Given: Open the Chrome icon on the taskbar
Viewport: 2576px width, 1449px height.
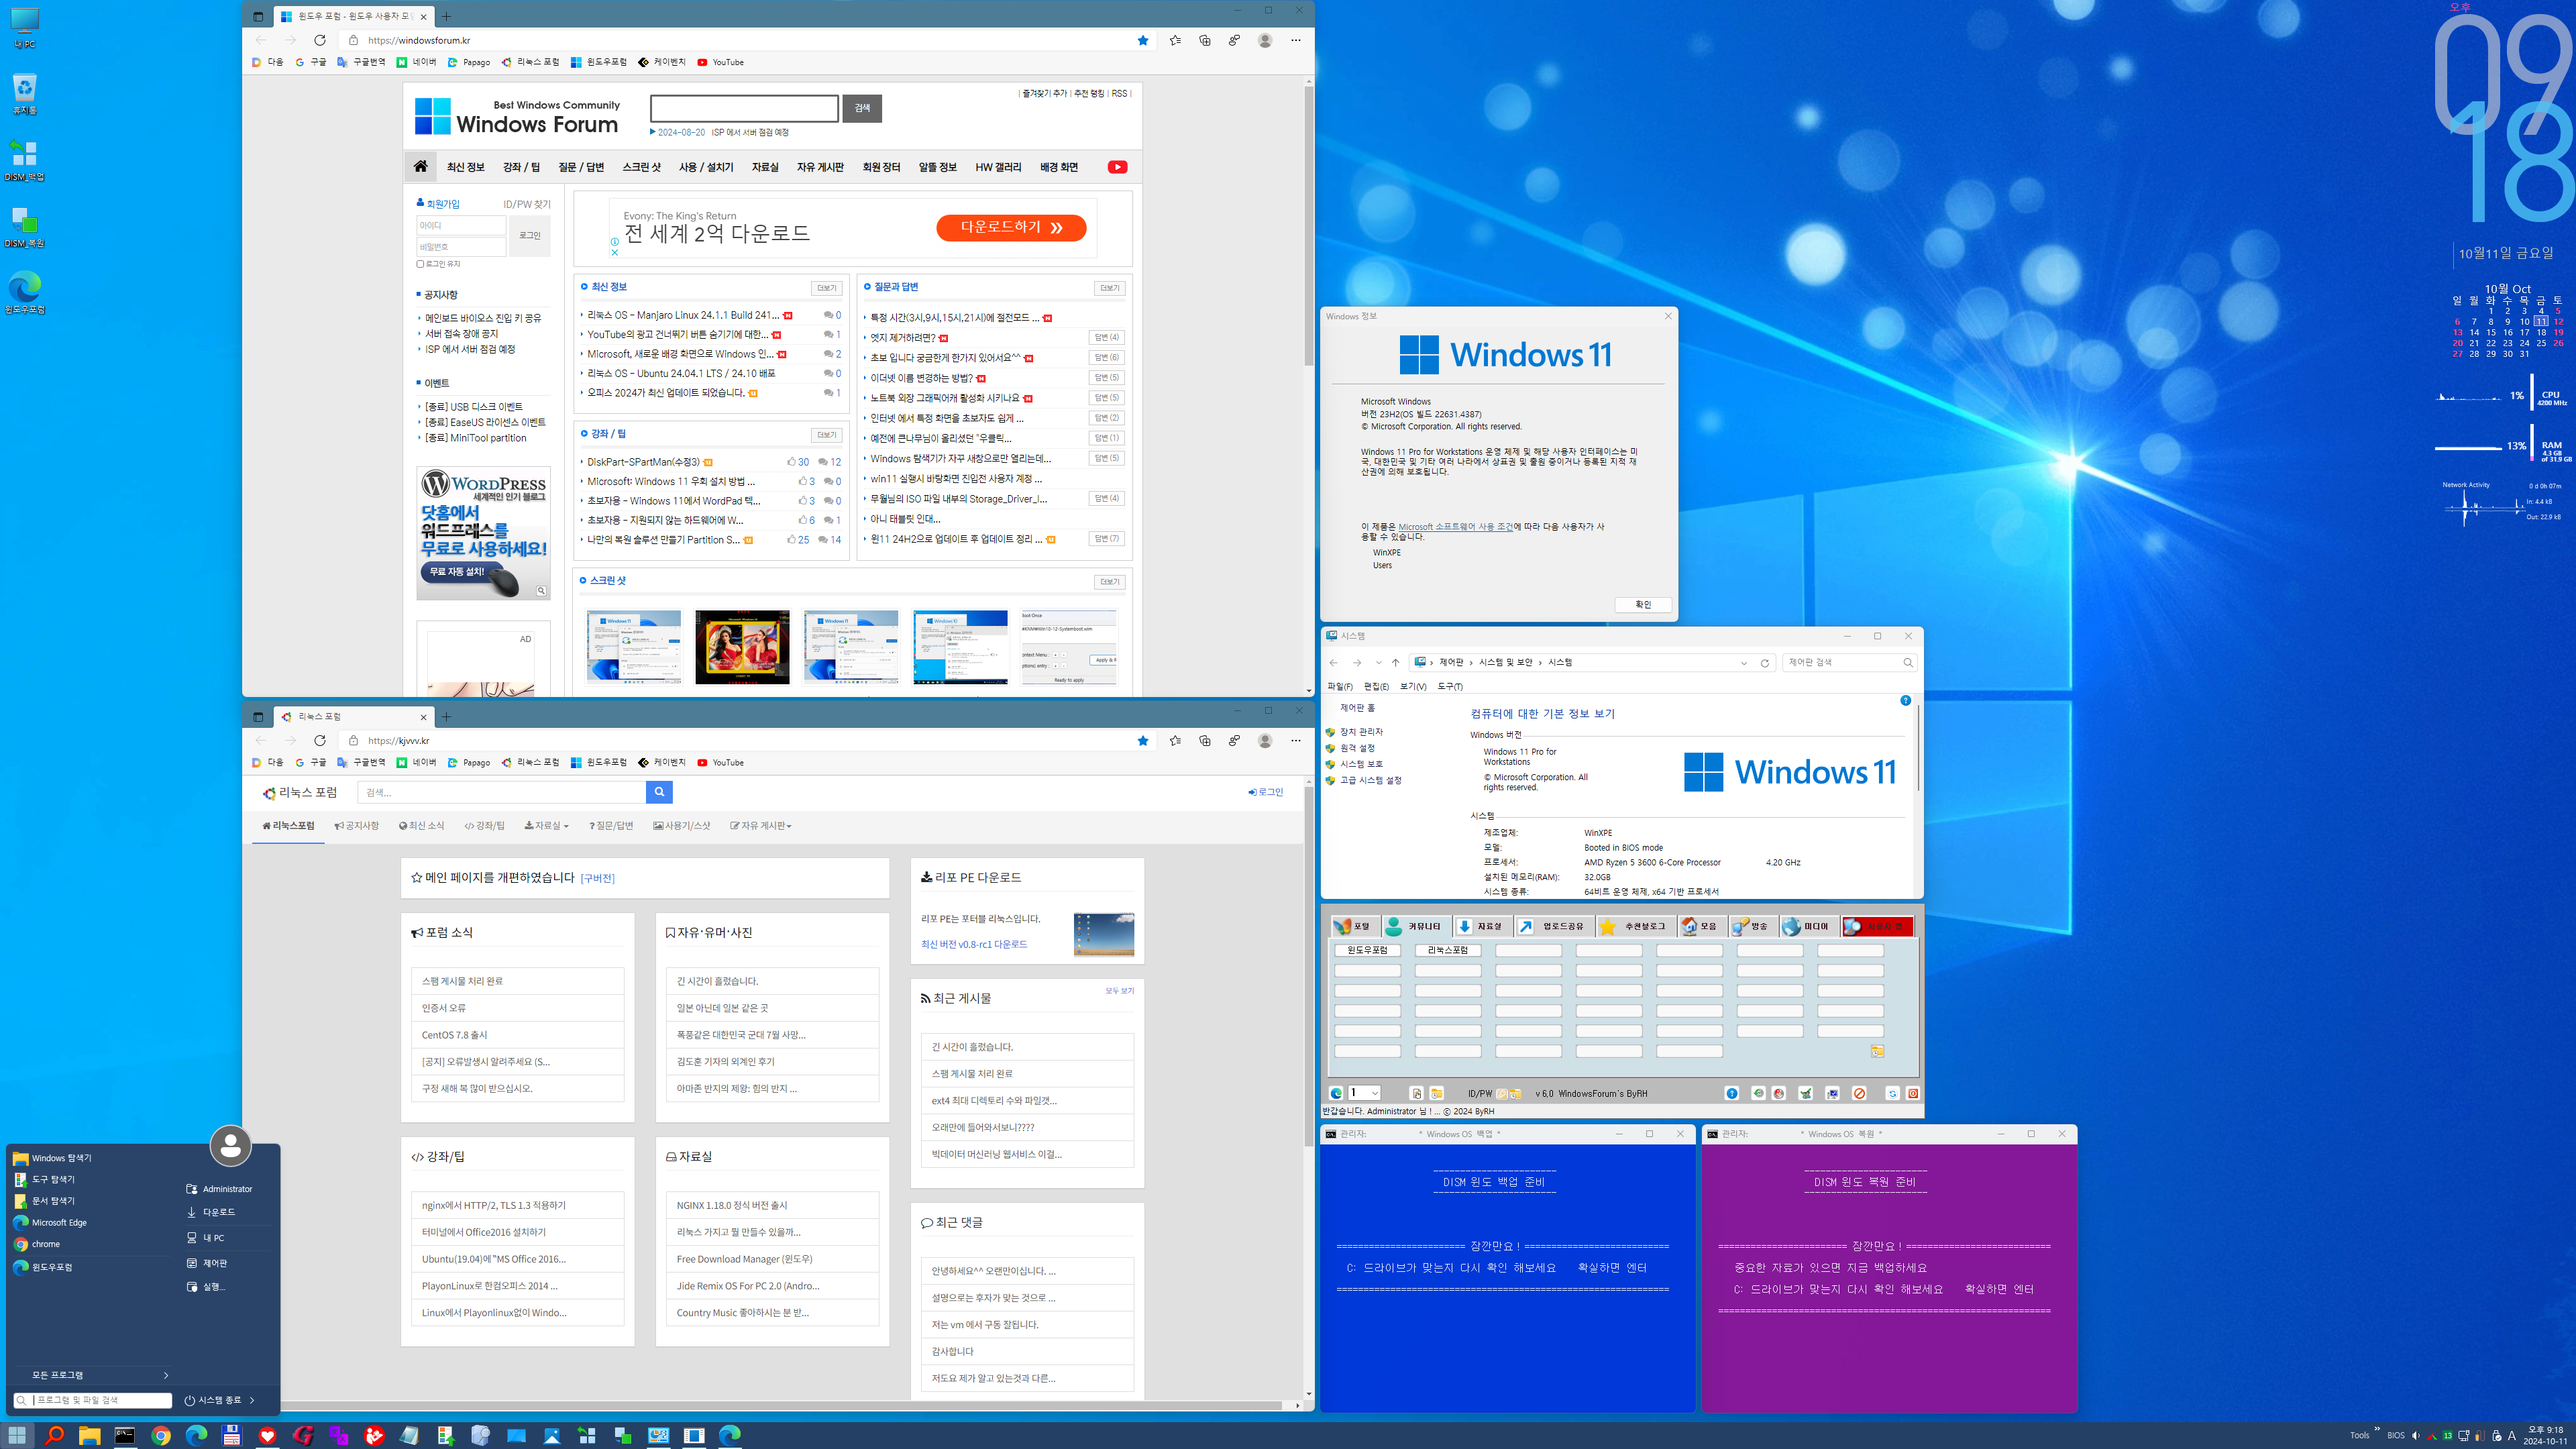Looking at the screenshot, I should click(x=161, y=1435).
